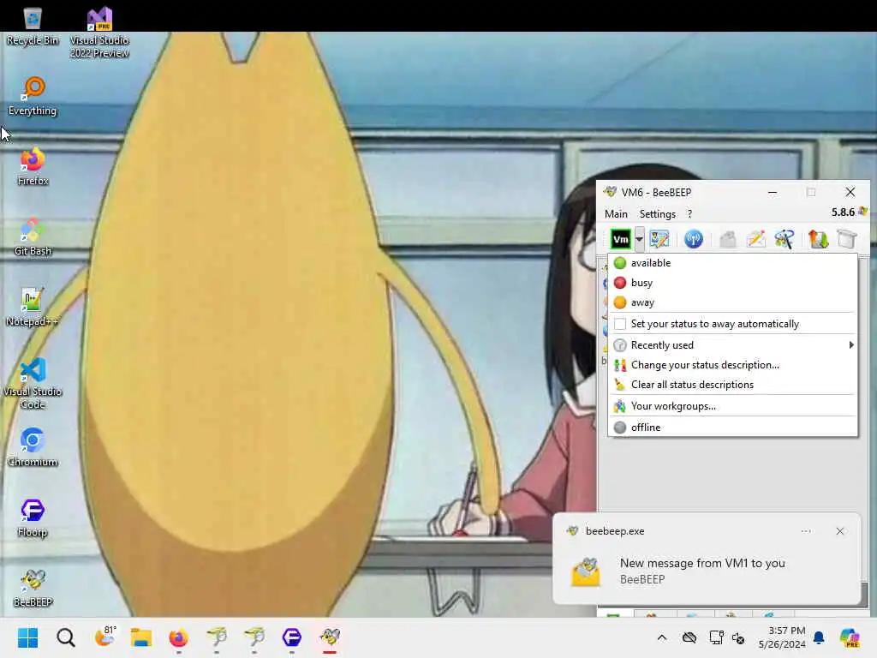Set status to away
Image resolution: width=877 pixels, height=658 pixels.
[x=733, y=302]
